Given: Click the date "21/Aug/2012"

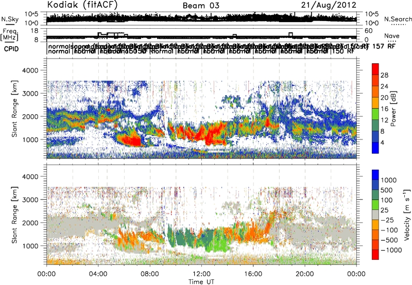Looking at the screenshot, I should click(329, 5).
